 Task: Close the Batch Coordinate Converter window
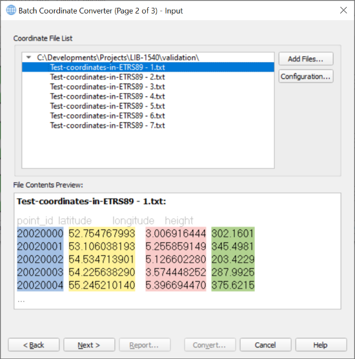click(x=343, y=10)
